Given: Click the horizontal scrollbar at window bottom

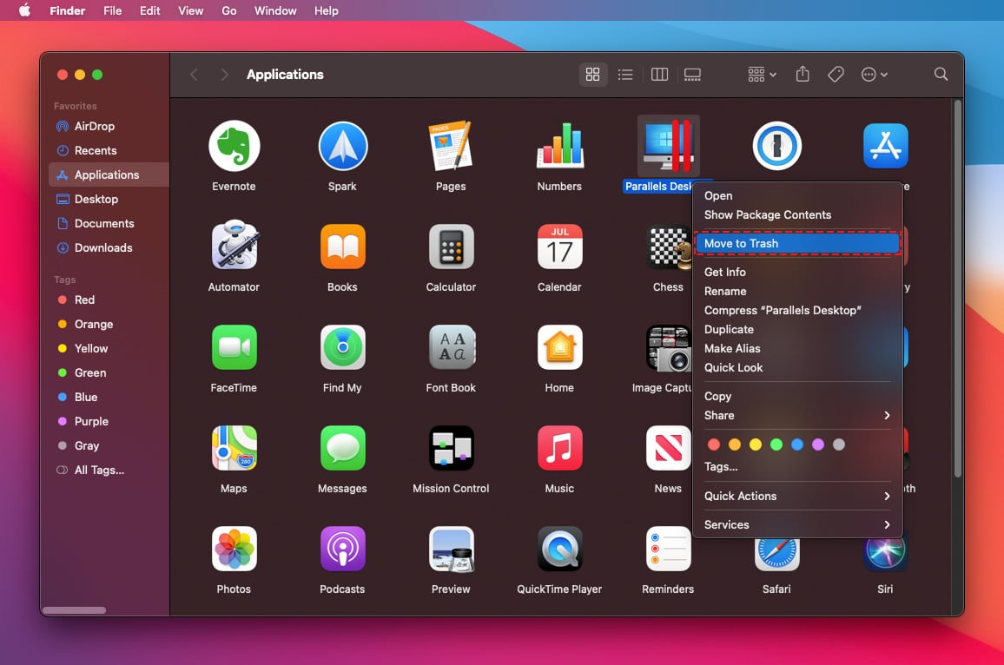Looking at the screenshot, I should point(74,610).
